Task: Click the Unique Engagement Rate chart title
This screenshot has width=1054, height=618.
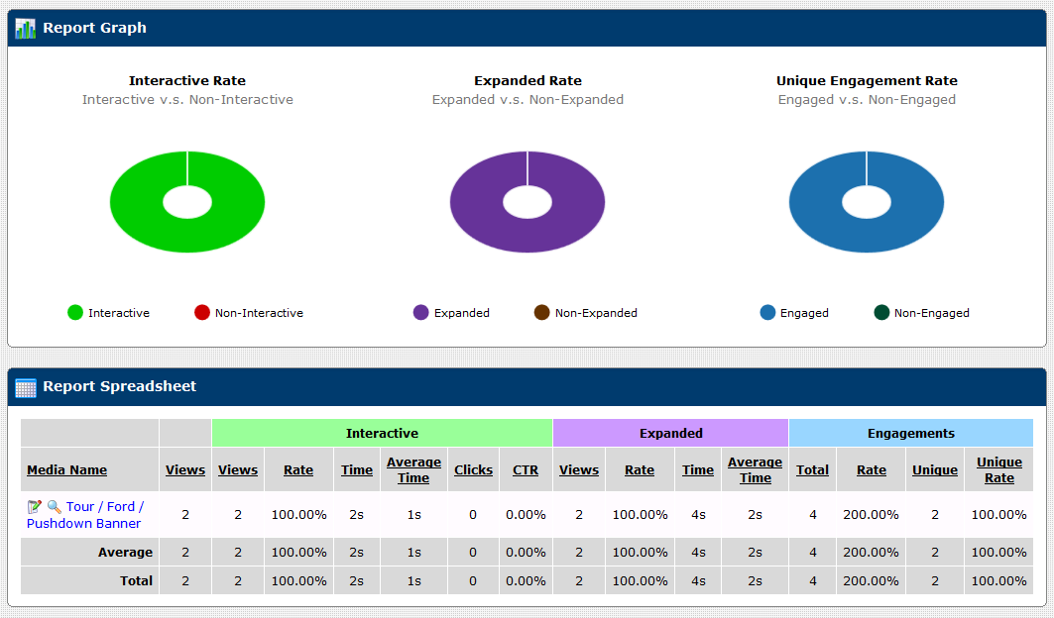Action: (x=867, y=80)
